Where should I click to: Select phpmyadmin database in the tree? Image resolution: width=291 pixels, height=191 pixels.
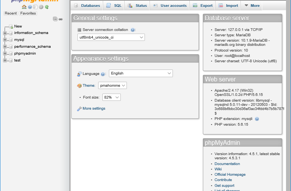tap(25, 53)
